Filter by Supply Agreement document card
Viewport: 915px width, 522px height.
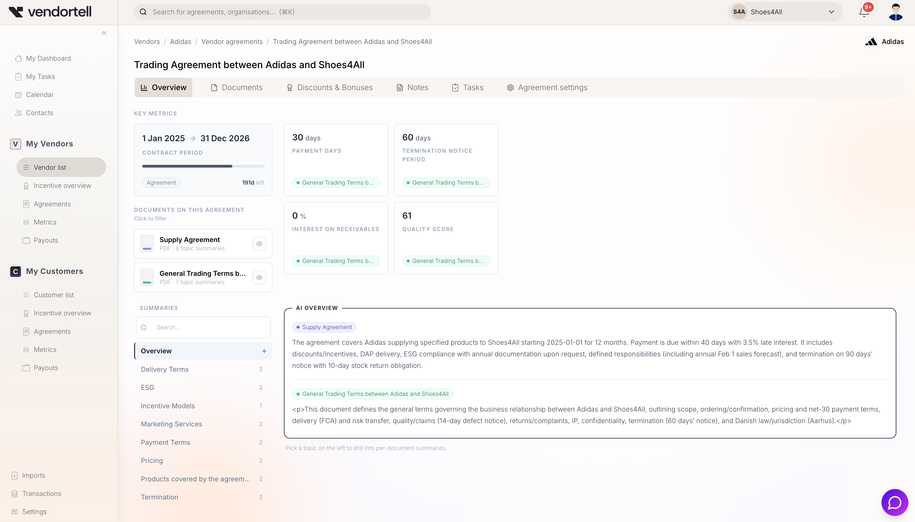coord(203,244)
